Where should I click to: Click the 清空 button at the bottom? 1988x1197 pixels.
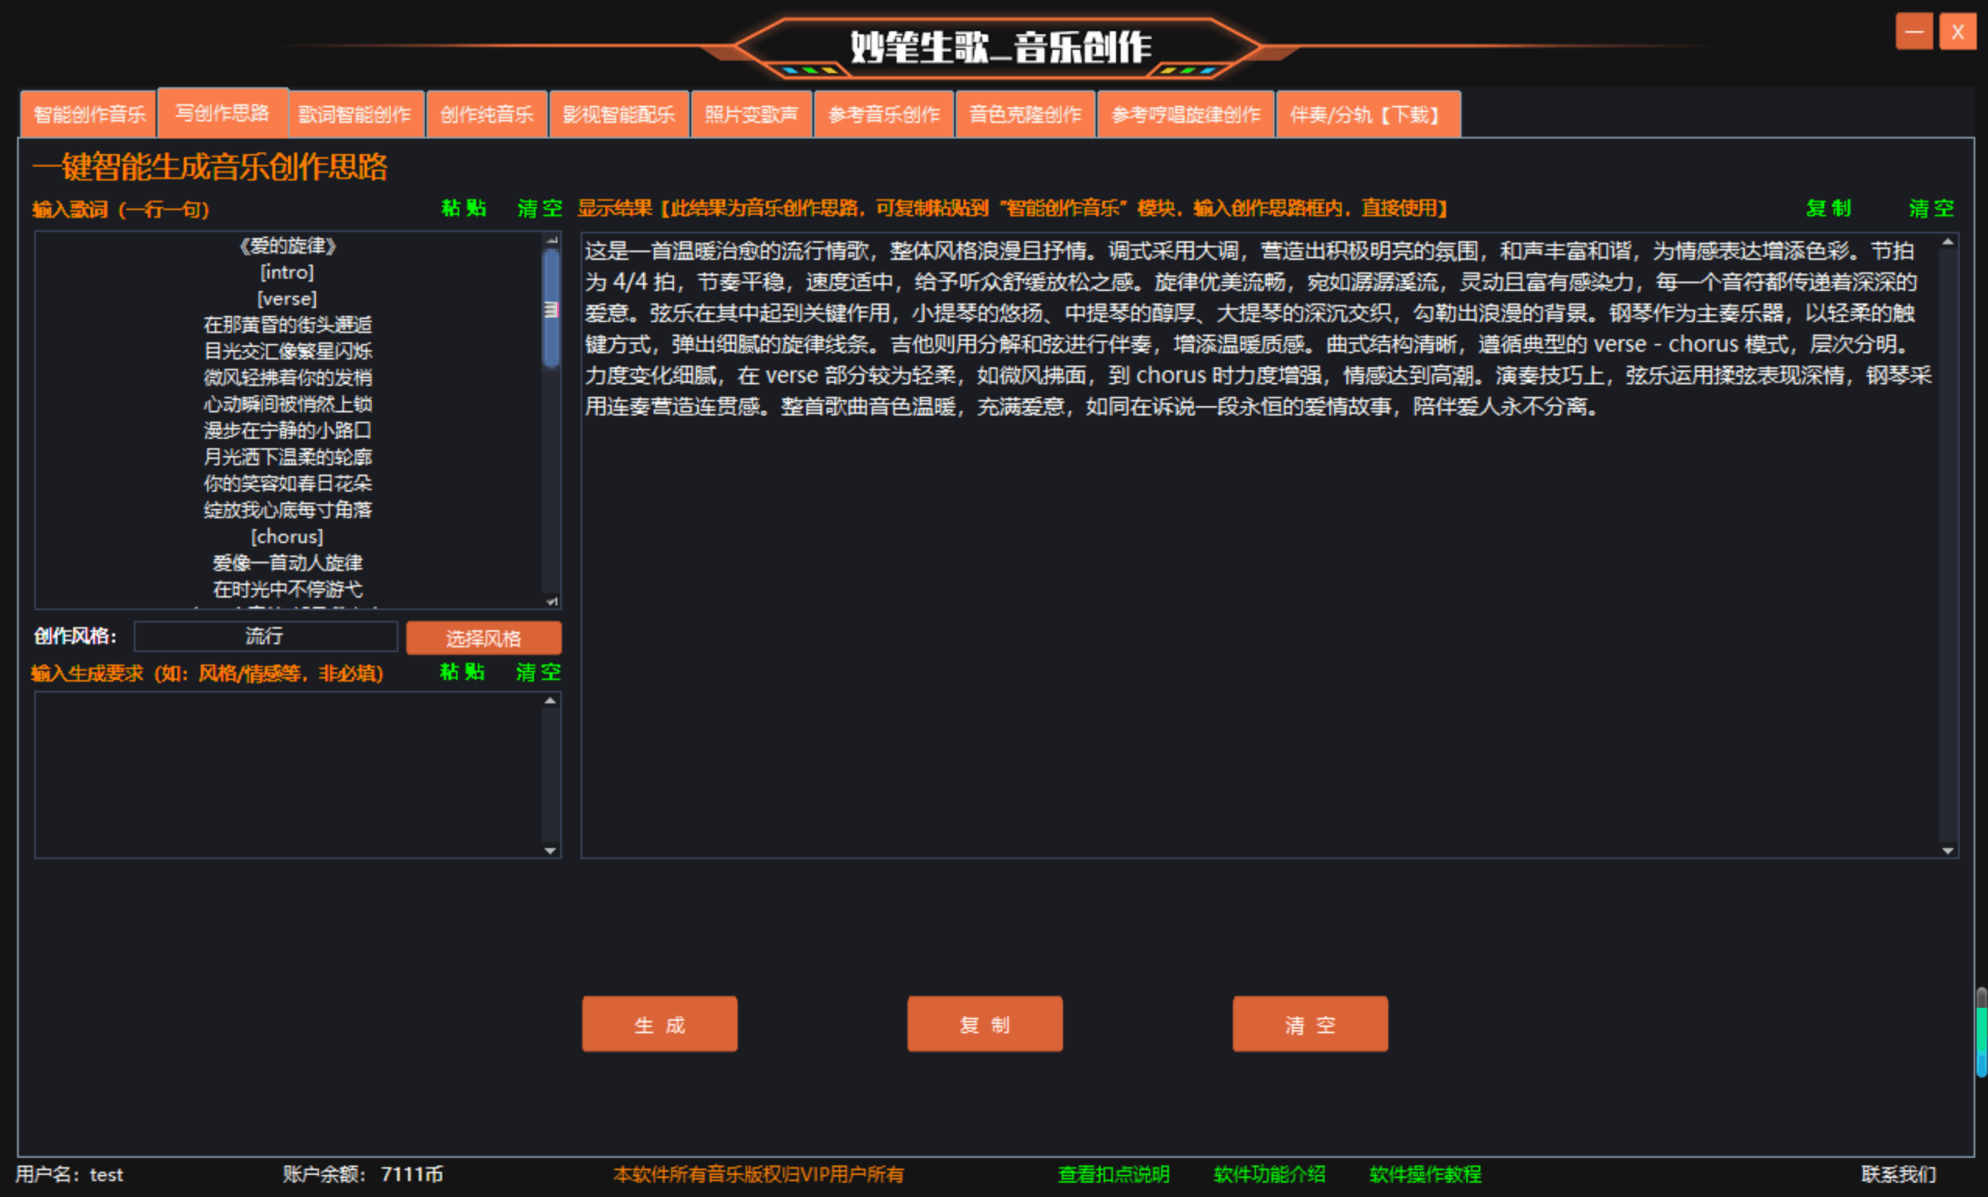(1309, 1023)
